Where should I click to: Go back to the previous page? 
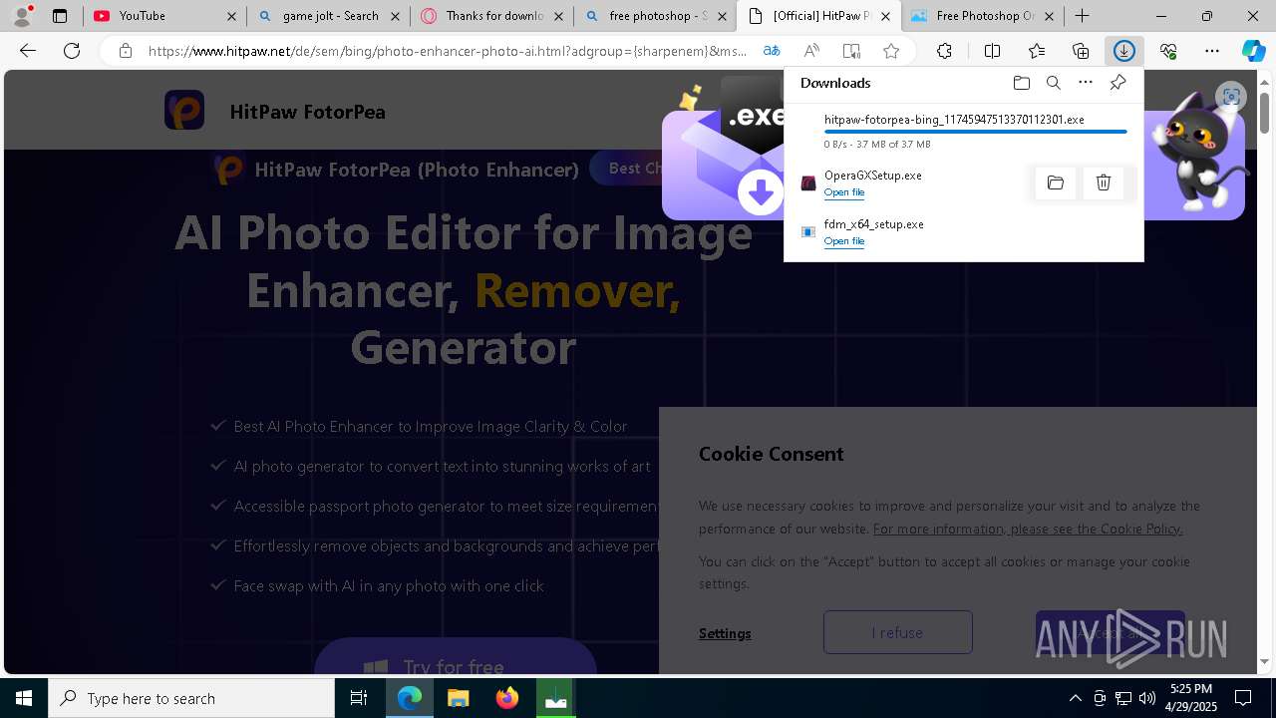pyautogui.click(x=28, y=51)
